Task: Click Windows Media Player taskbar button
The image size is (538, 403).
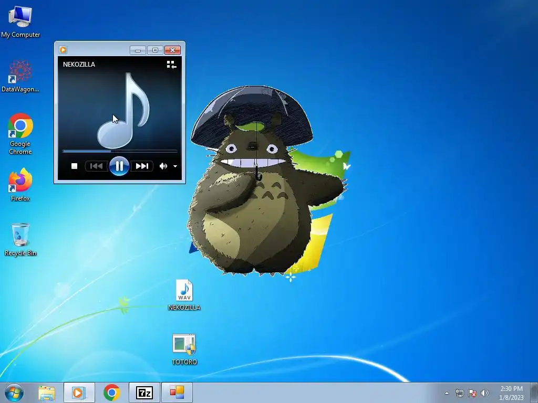Action: point(79,393)
